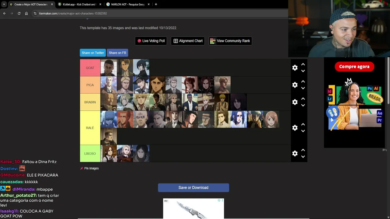Move RALÉ tier row up
Image resolution: width=390 pixels, height=219 pixels.
[x=303, y=124]
